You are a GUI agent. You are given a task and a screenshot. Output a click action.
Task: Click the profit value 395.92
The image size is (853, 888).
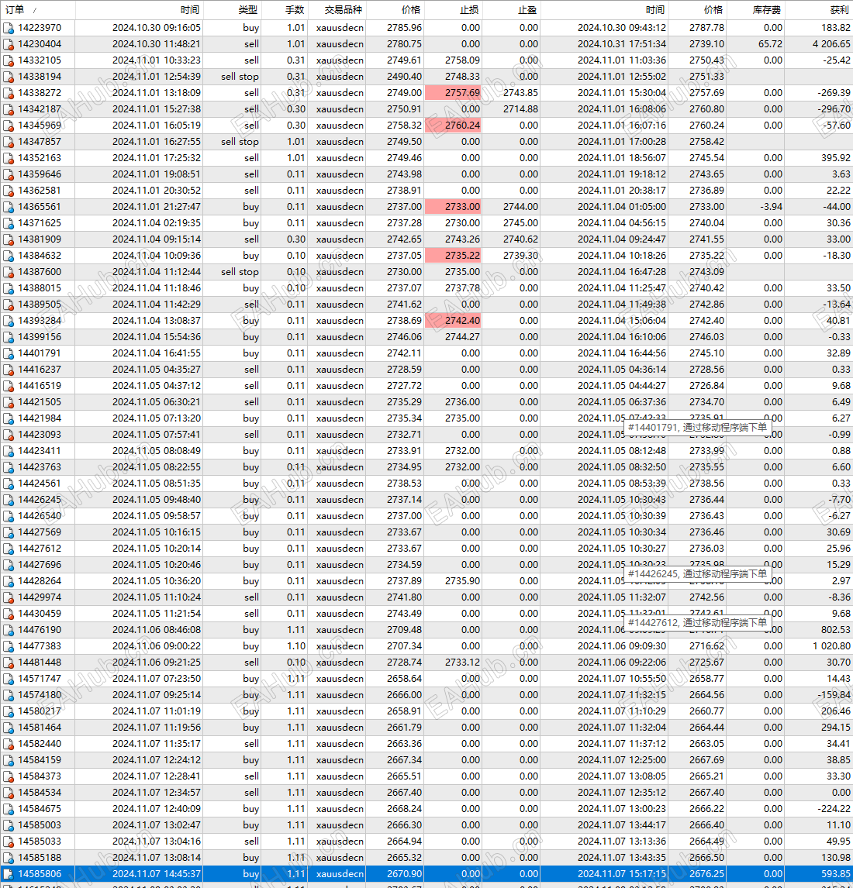coord(836,158)
